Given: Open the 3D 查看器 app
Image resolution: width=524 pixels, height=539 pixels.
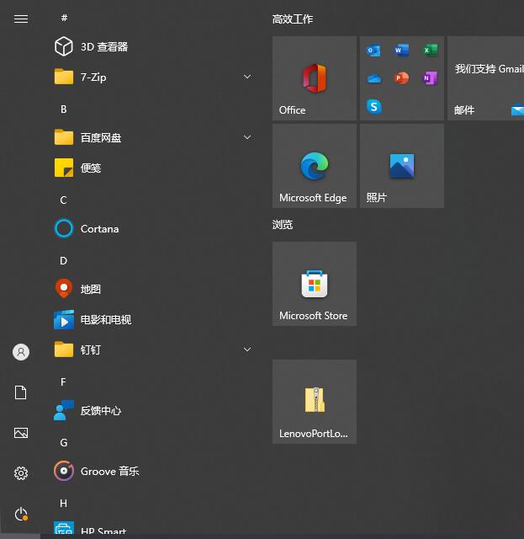Looking at the screenshot, I should pyautogui.click(x=103, y=47).
